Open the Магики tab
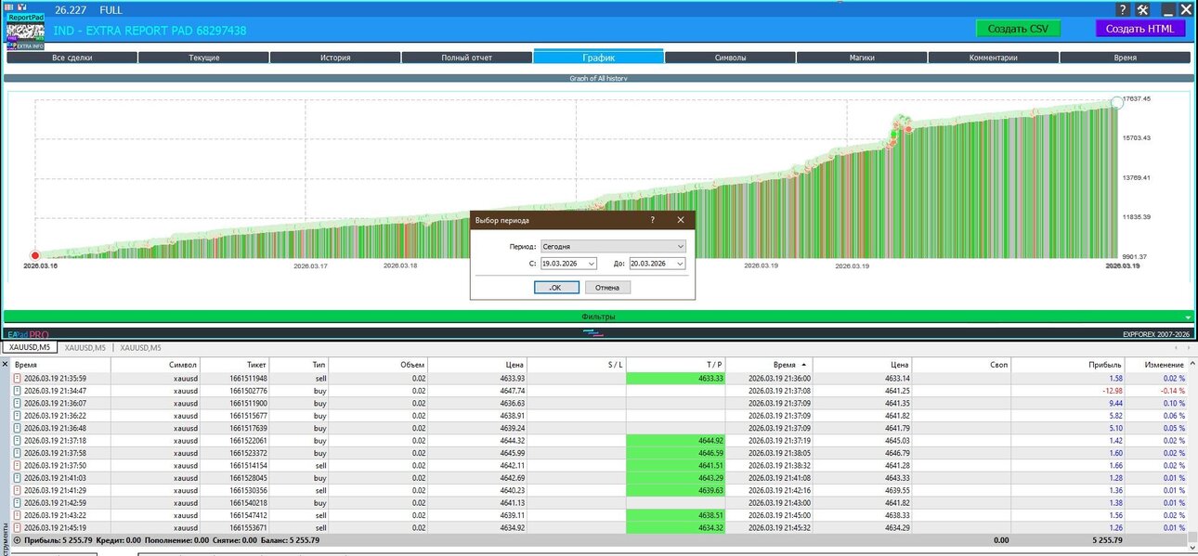The height and width of the screenshot is (556, 1198). pyautogui.click(x=862, y=58)
